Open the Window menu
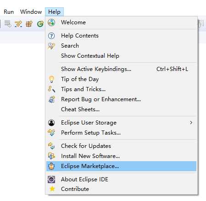The height and width of the screenshot is (201, 206). pos(31,12)
